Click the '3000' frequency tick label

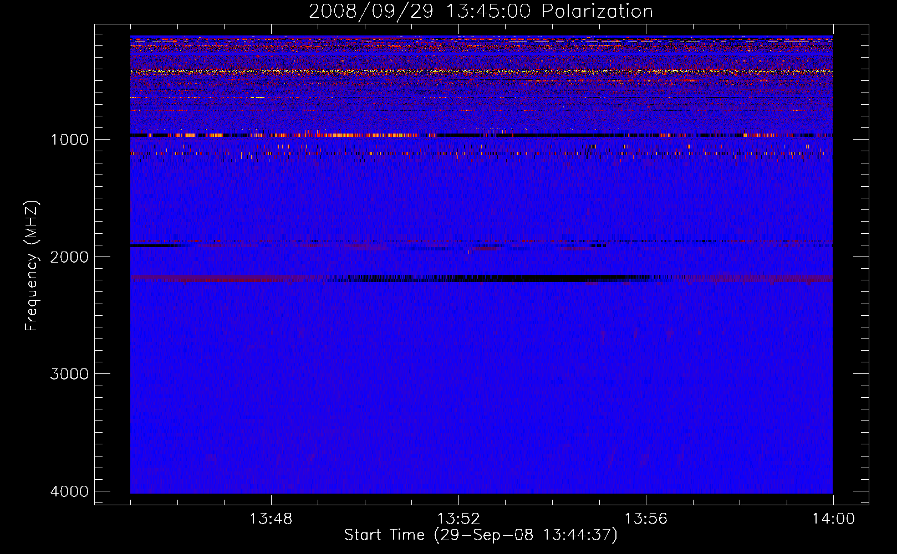coord(69,374)
